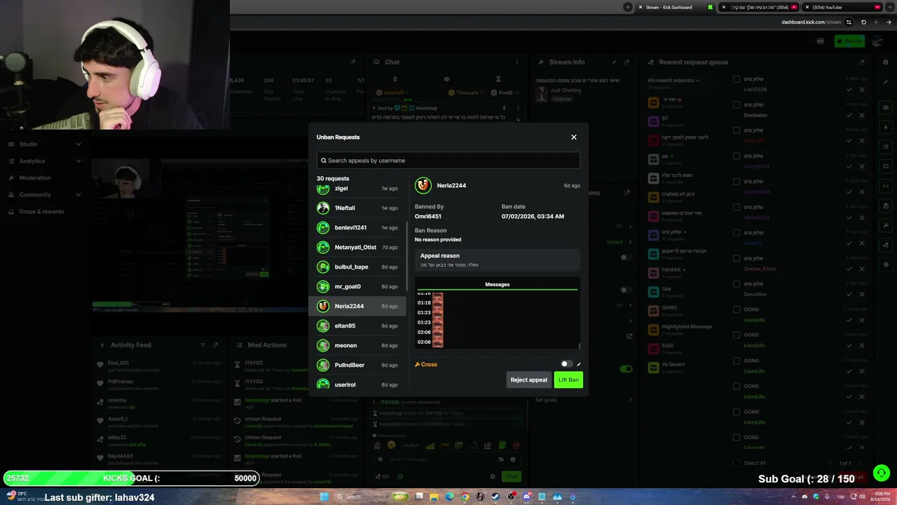Expand the Set goals chevron
This screenshot has height=505, width=897.
630,400
